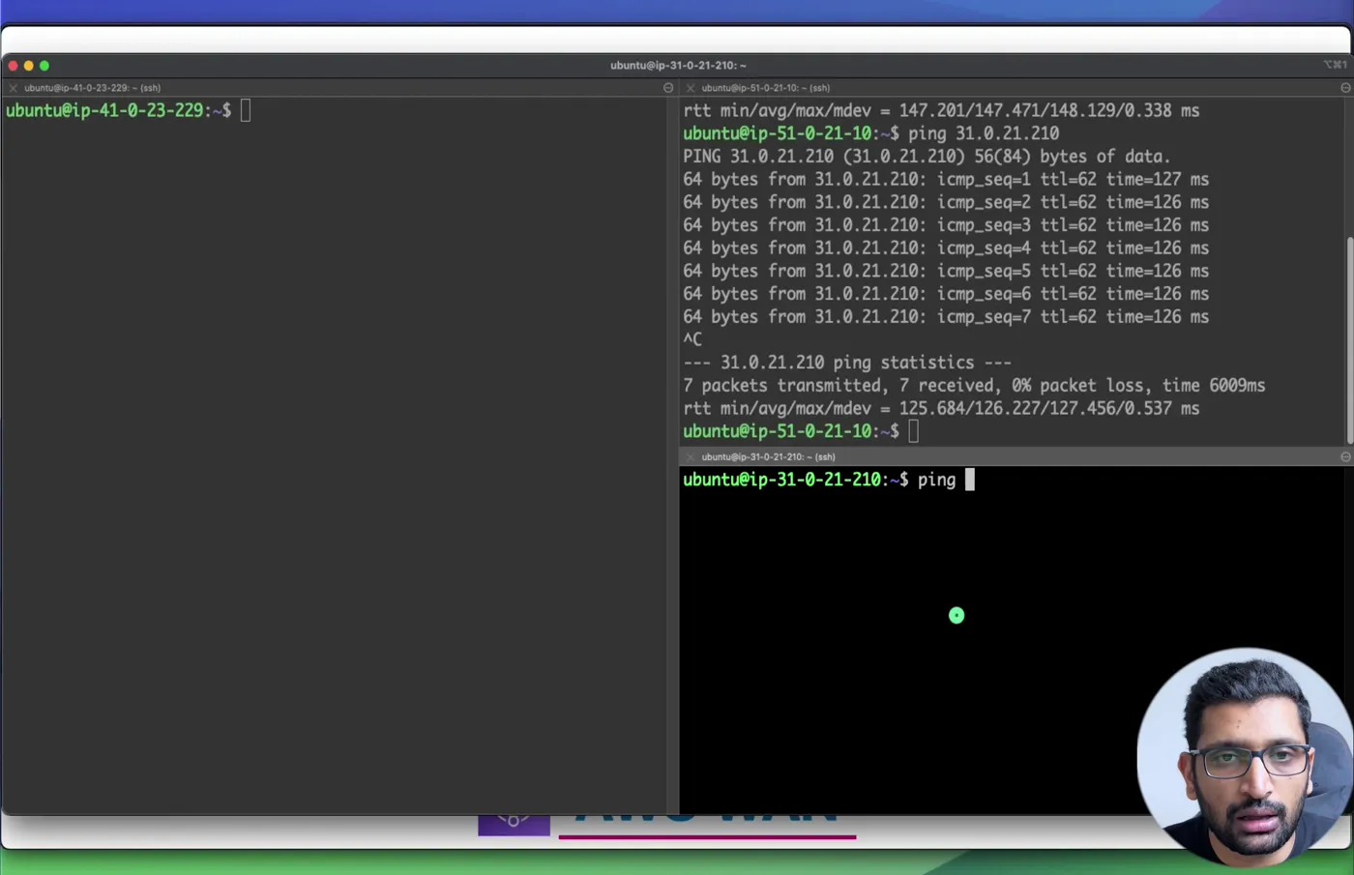The width and height of the screenshot is (1354, 875).
Task: Click the rtt line with 125.684 value
Action: tap(941, 409)
